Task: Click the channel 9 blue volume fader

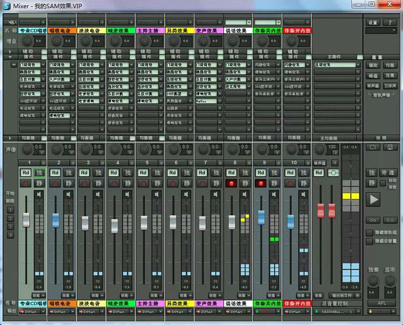Action: pyautogui.click(x=261, y=218)
